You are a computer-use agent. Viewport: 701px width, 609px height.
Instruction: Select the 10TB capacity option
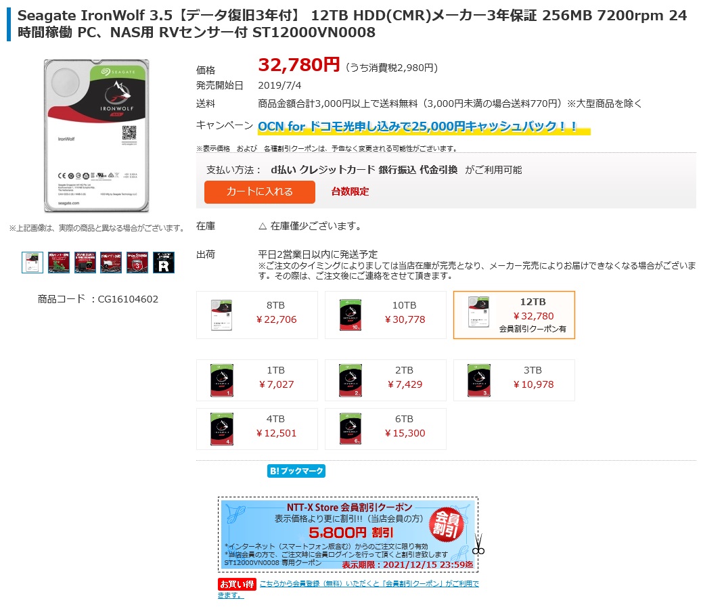click(x=386, y=315)
